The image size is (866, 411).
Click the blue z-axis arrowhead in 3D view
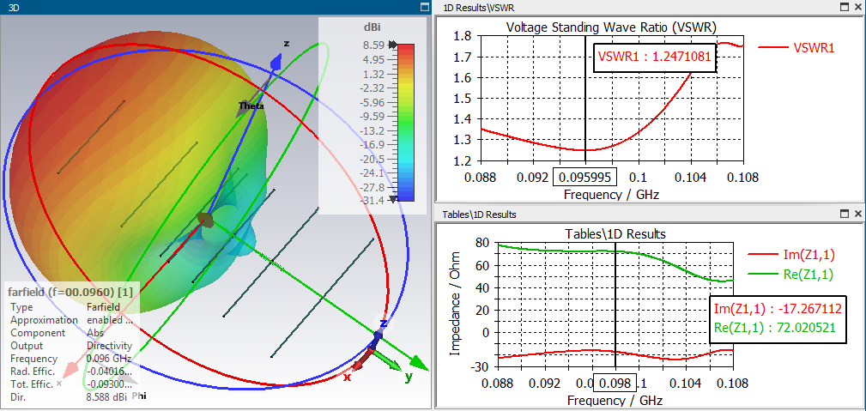point(276,62)
